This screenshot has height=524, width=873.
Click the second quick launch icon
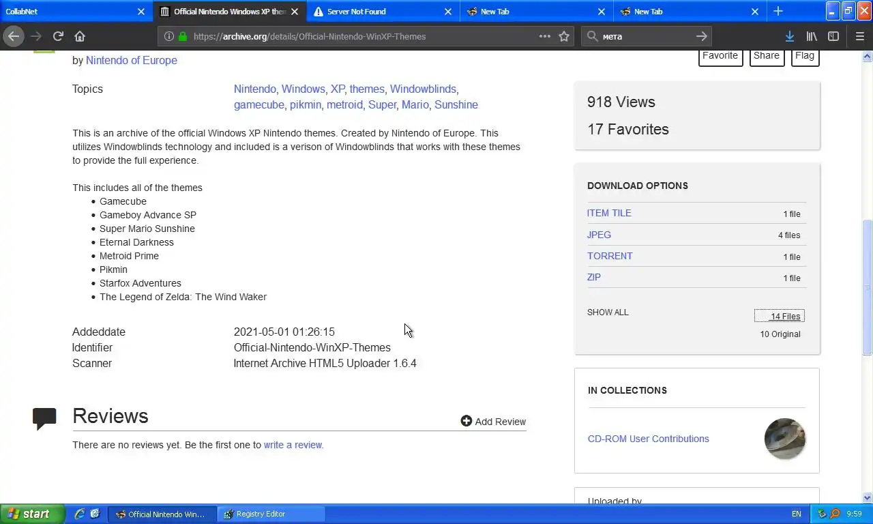point(95,514)
